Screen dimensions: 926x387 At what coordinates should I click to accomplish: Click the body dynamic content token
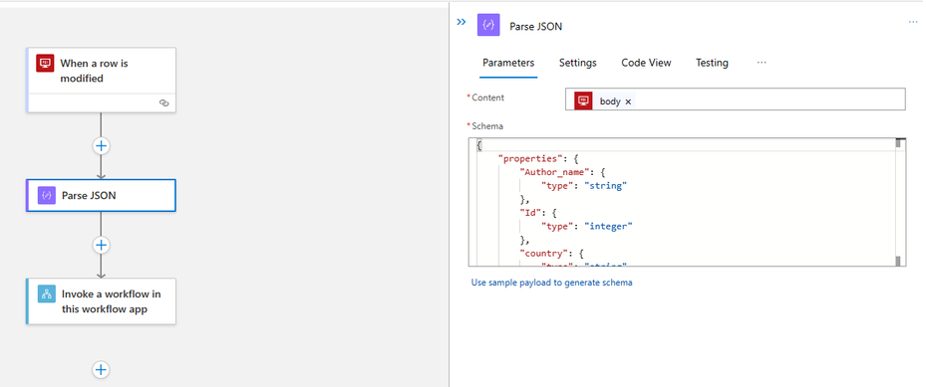tap(604, 101)
